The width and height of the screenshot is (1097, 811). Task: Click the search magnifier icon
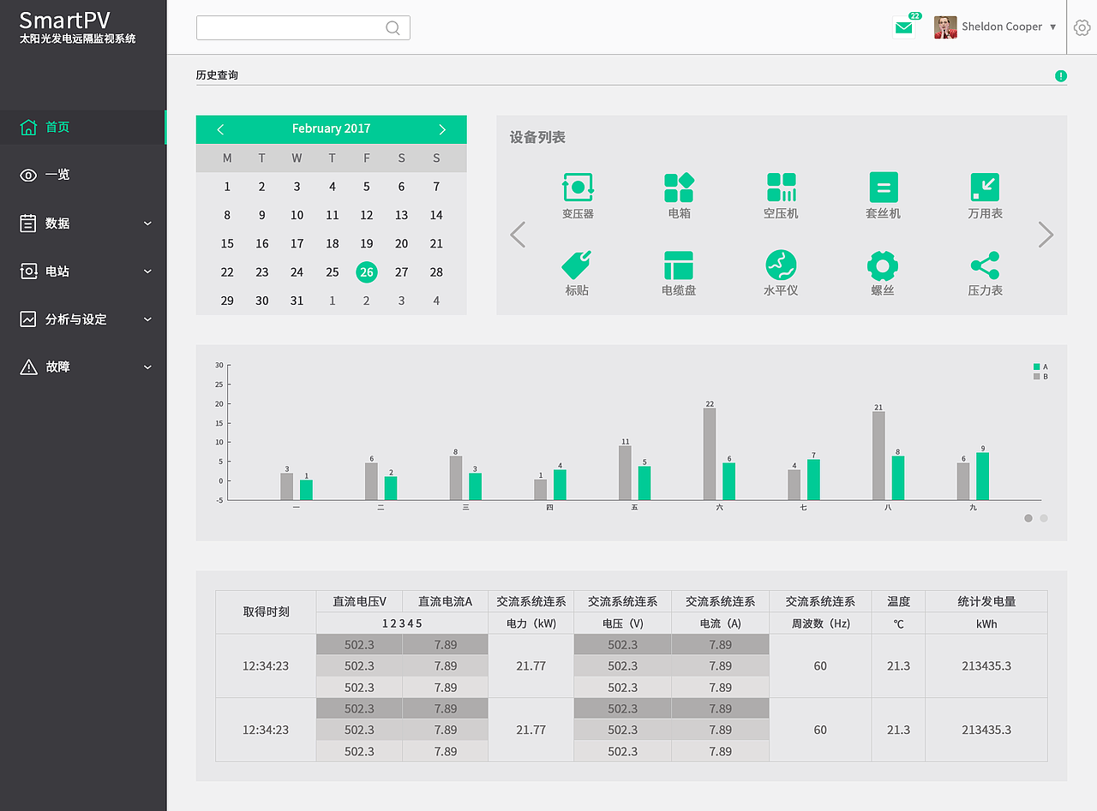coord(393,28)
